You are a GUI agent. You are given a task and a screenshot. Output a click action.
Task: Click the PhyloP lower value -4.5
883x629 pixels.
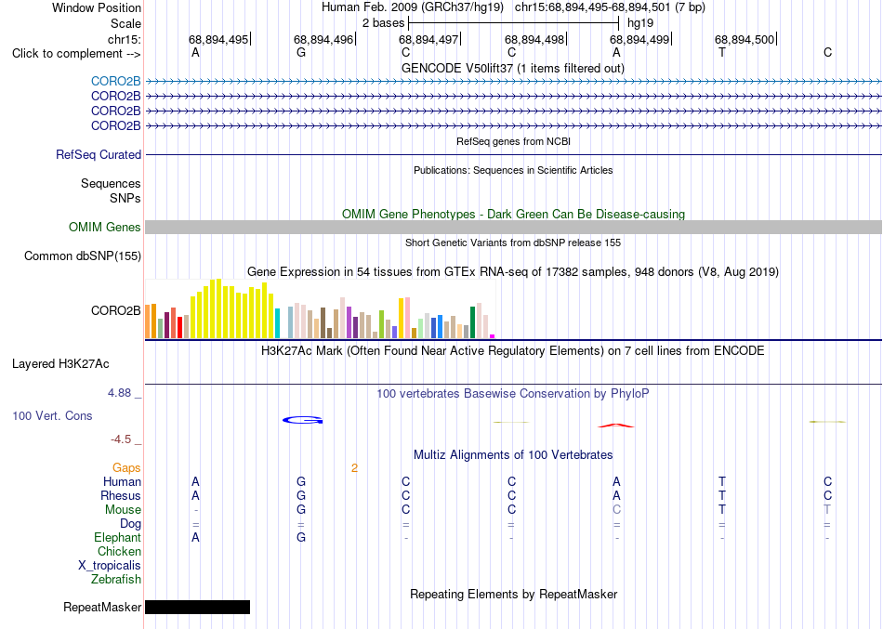tap(121, 439)
